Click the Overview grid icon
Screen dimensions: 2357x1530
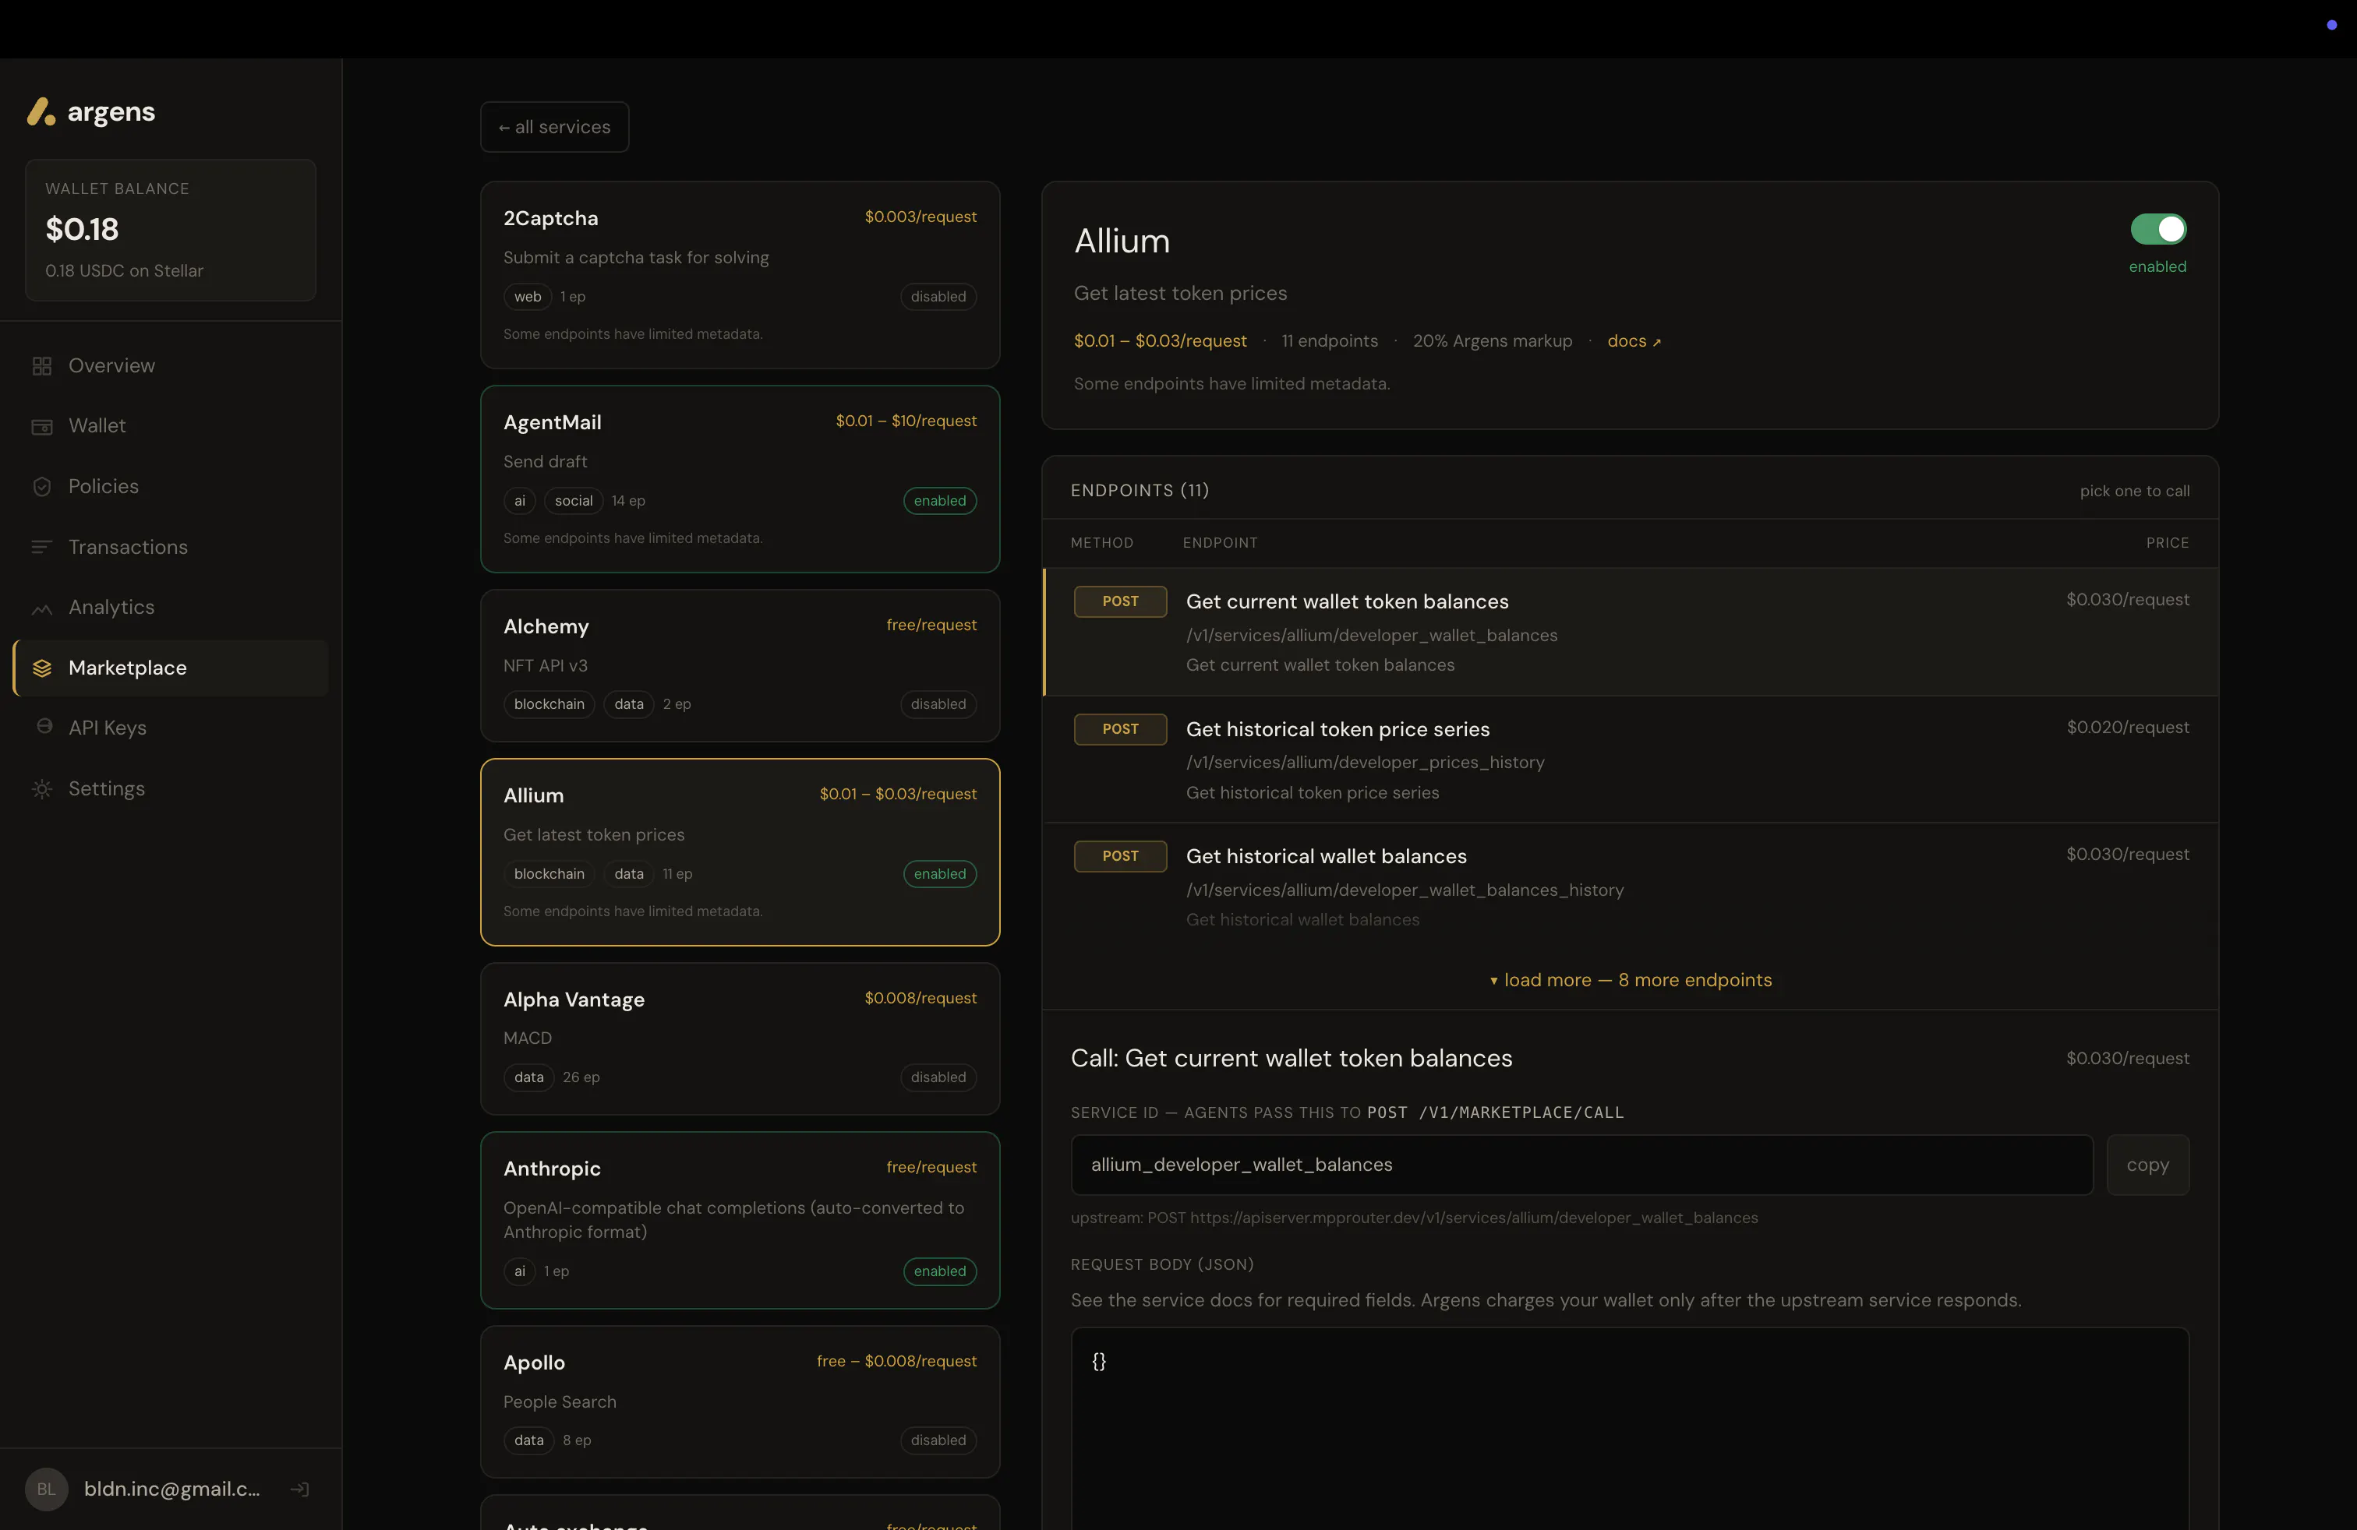point(41,366)
